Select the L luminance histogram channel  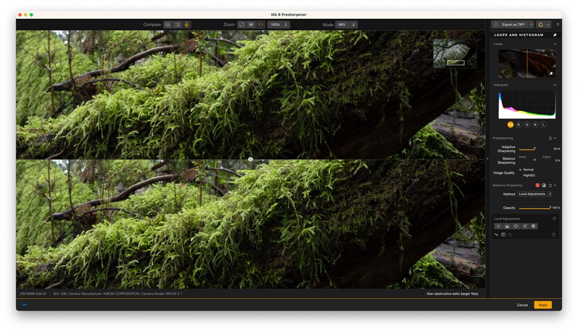click(543, 125)
